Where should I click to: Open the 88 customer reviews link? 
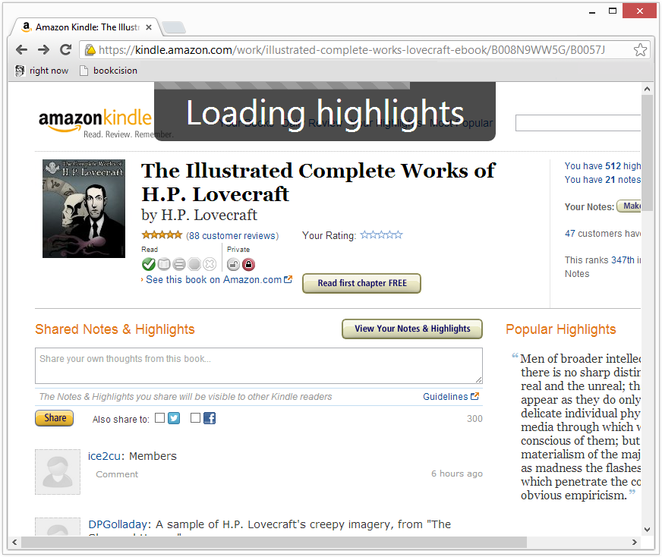click(x=232, y=235)
